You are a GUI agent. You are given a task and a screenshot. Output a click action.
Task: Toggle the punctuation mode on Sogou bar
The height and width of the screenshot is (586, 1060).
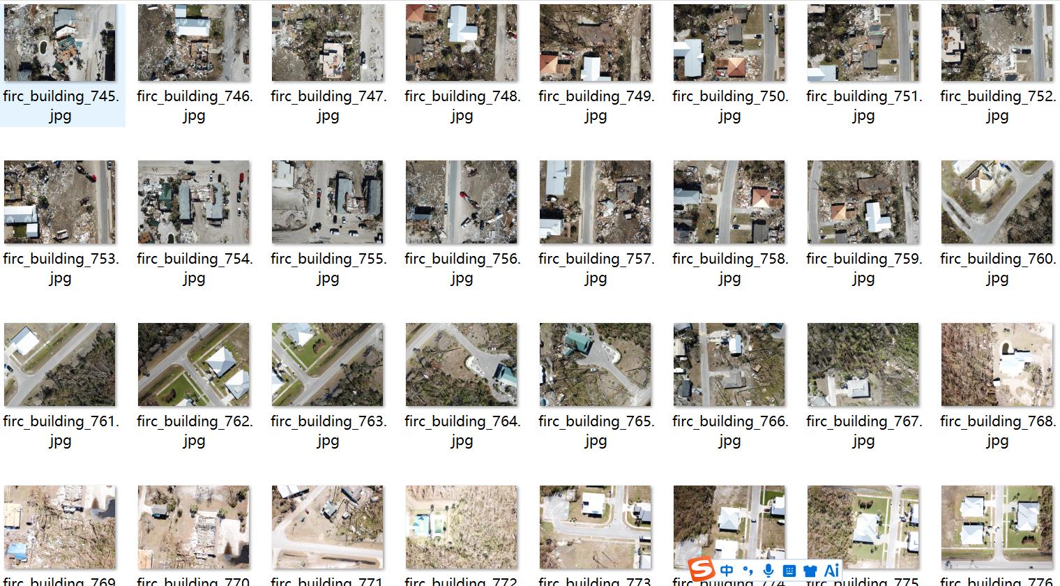748,571
